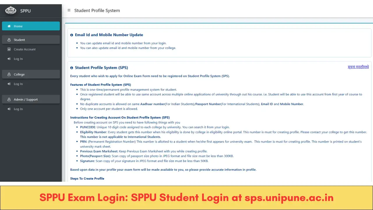The height and width of the screenshot is (210, 373).
Task: Click the house icon on Home
Action: click(x=9, y=26)
